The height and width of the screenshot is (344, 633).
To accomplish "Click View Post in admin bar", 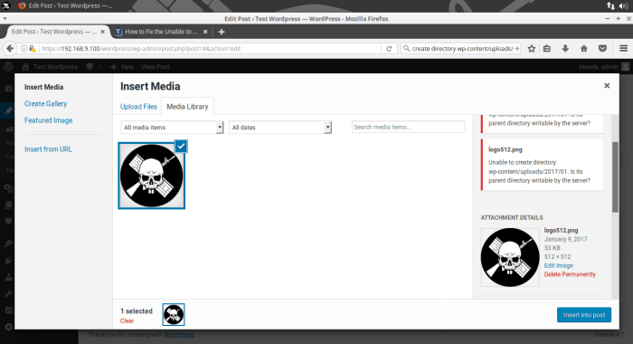I will tap(155, 67).
